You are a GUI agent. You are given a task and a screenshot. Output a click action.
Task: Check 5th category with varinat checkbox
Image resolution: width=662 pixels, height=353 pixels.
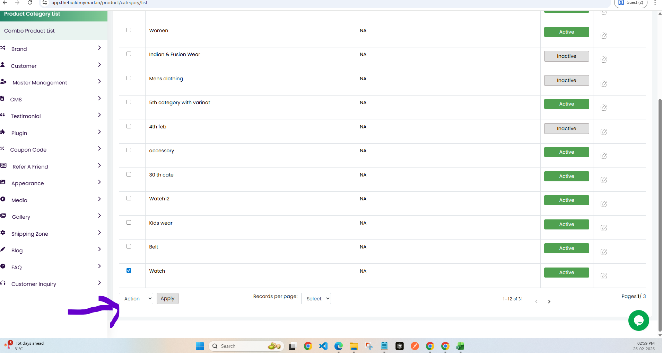(x=129, y=102)
